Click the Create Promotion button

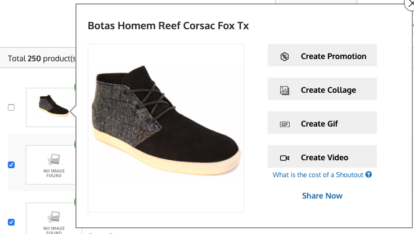click(322, 55)
